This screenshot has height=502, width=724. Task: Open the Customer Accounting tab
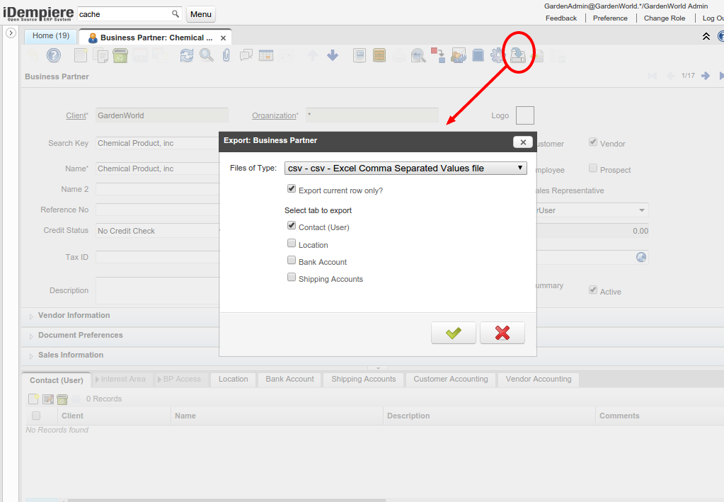(451, 380)
